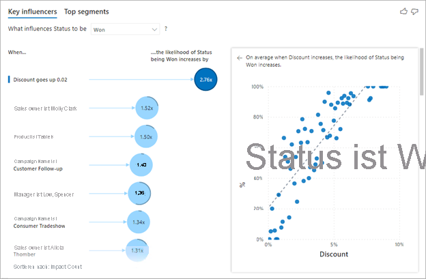This screenshot has width=426, height=279.
Task: Open the sort by Impact Count option
Action: tap(48, 267)
